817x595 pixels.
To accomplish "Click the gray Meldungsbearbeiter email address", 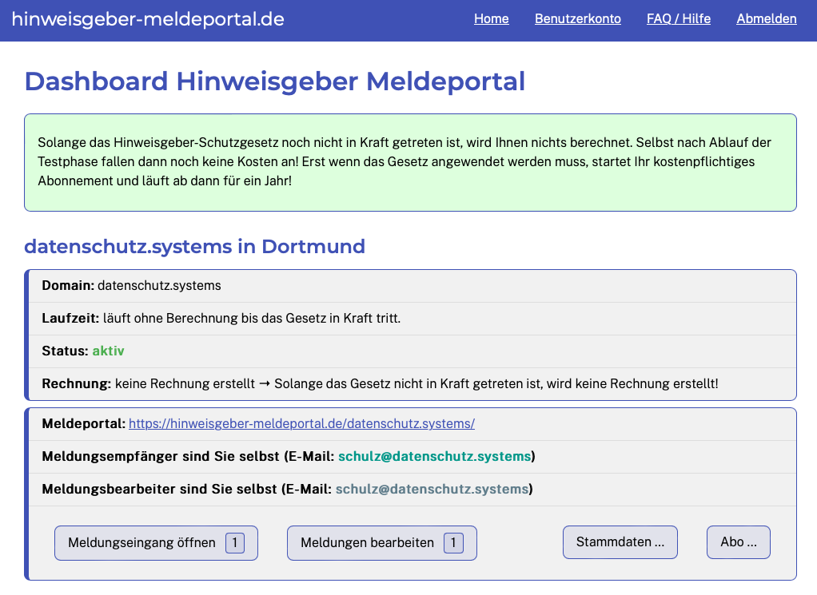I will click(432, 490).
